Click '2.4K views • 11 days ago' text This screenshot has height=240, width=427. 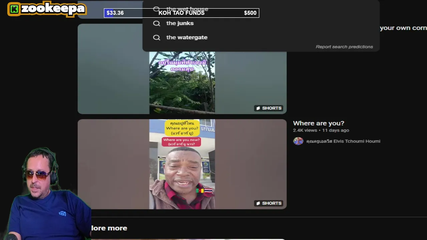pos(321,130)
